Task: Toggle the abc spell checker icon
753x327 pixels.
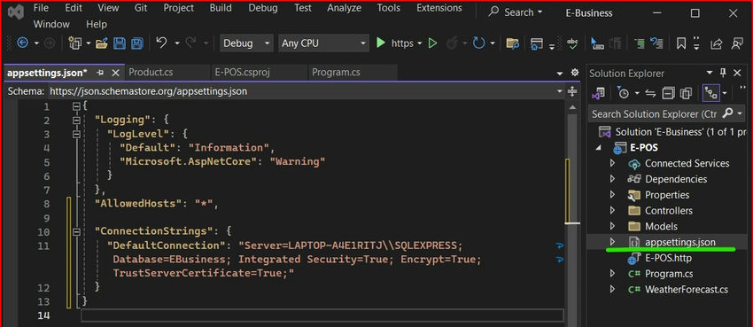Action: (572, 43)
